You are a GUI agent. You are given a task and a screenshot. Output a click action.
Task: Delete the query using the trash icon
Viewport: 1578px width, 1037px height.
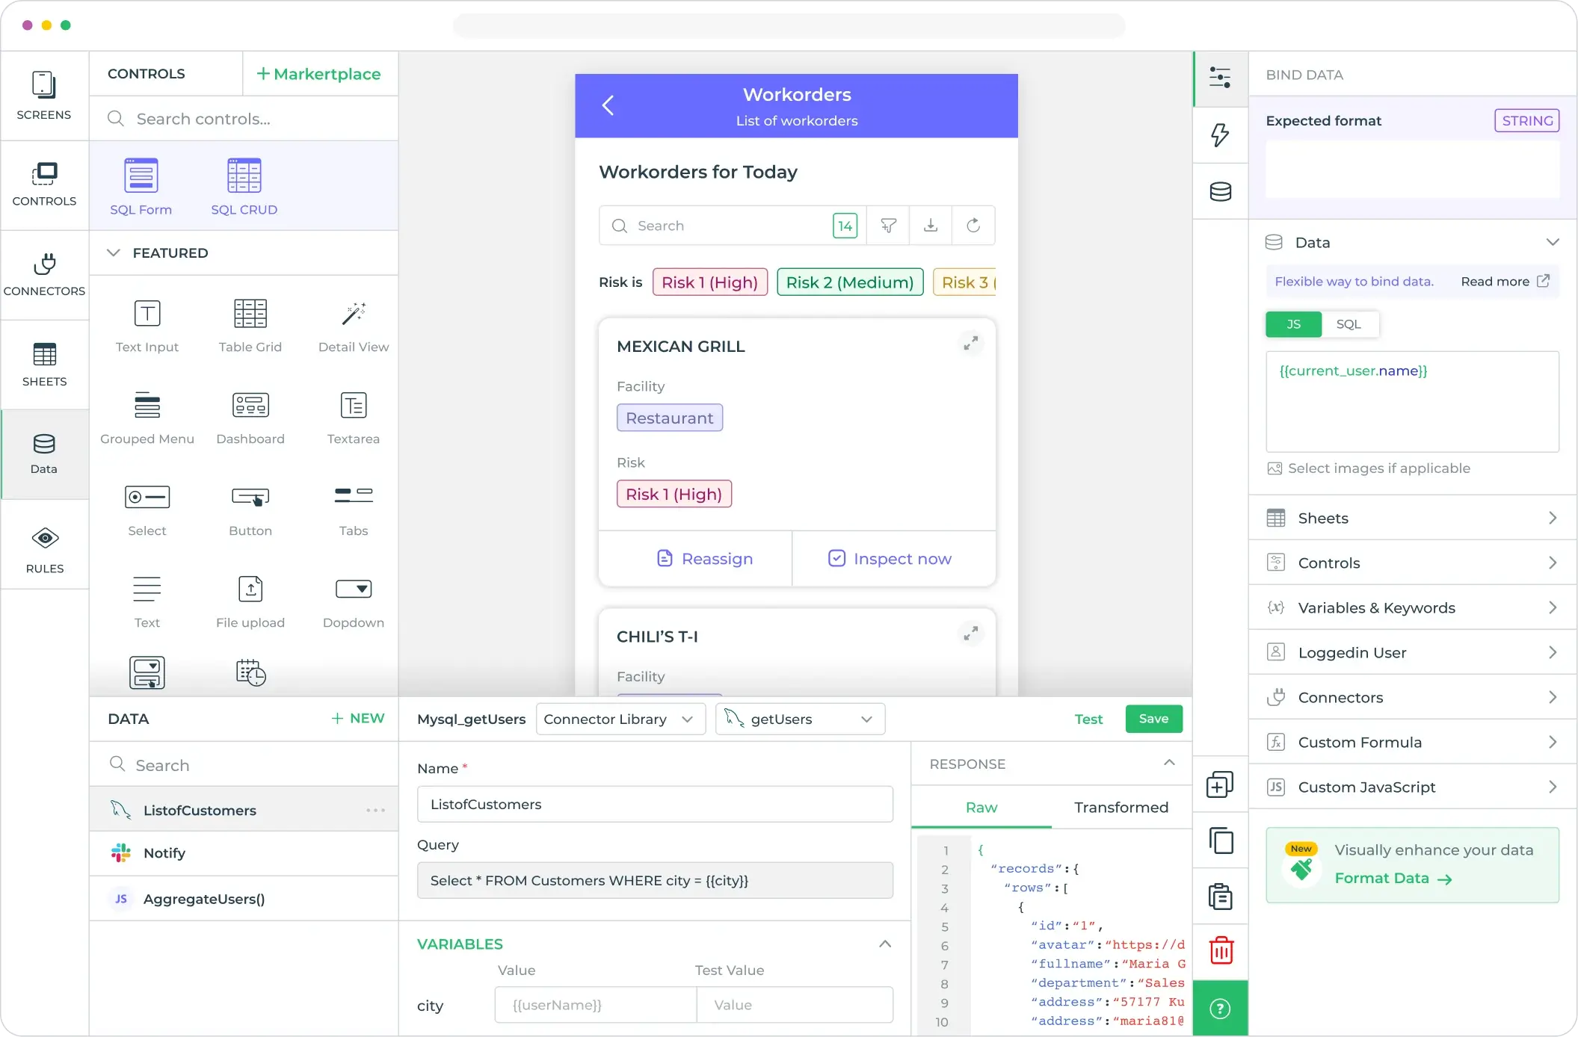coord(1221,950)
